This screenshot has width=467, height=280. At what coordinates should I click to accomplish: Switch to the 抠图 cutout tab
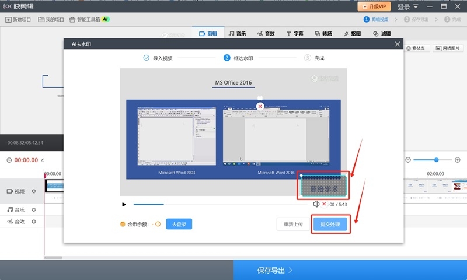click(x=352, y=34)
